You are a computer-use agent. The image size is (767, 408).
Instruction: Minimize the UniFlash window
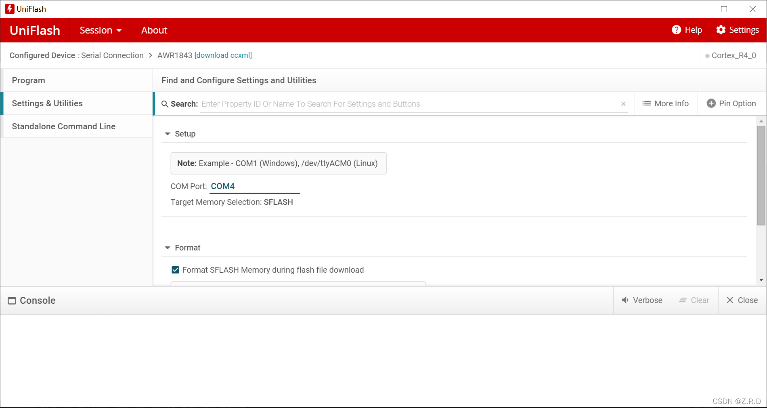coord(696,9)
